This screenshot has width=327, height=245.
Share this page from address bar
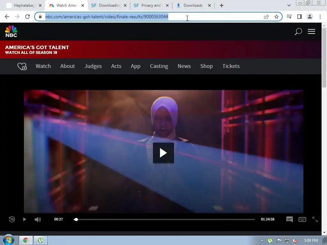pos(266,17)
